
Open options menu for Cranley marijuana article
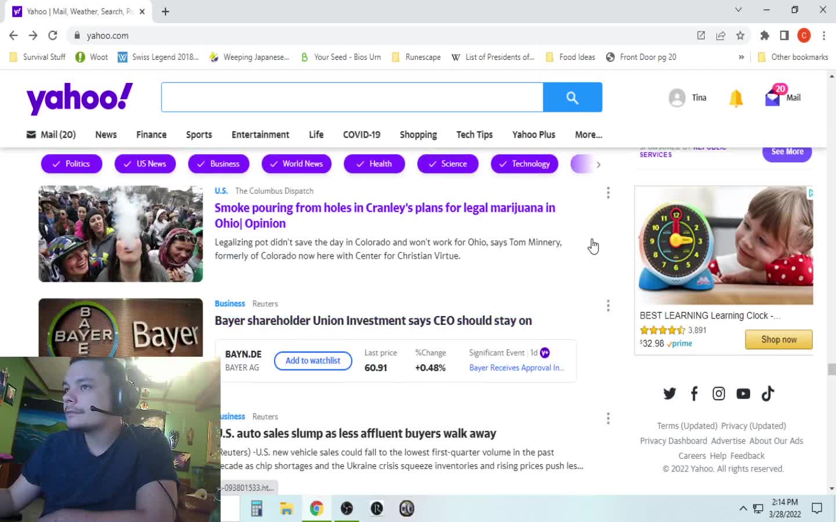tap(608, 193)
